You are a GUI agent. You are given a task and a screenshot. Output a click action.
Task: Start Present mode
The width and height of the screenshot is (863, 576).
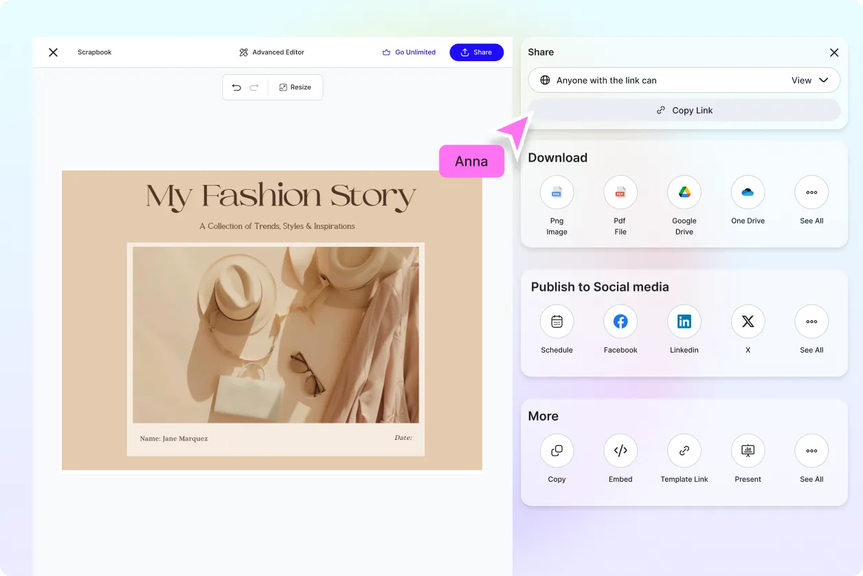pos(748,450)
